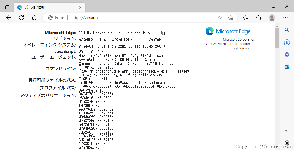Open the Favorites list icon

[x=245, y=18]
